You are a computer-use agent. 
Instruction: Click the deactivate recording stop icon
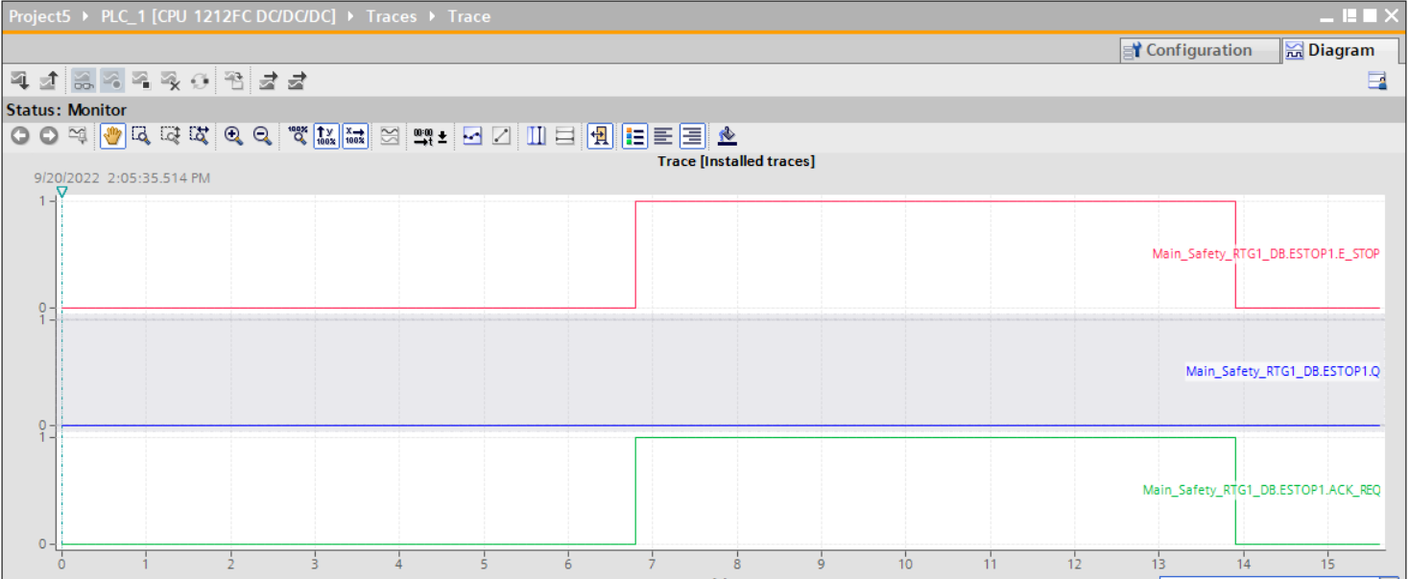click(x=141, y=81)
